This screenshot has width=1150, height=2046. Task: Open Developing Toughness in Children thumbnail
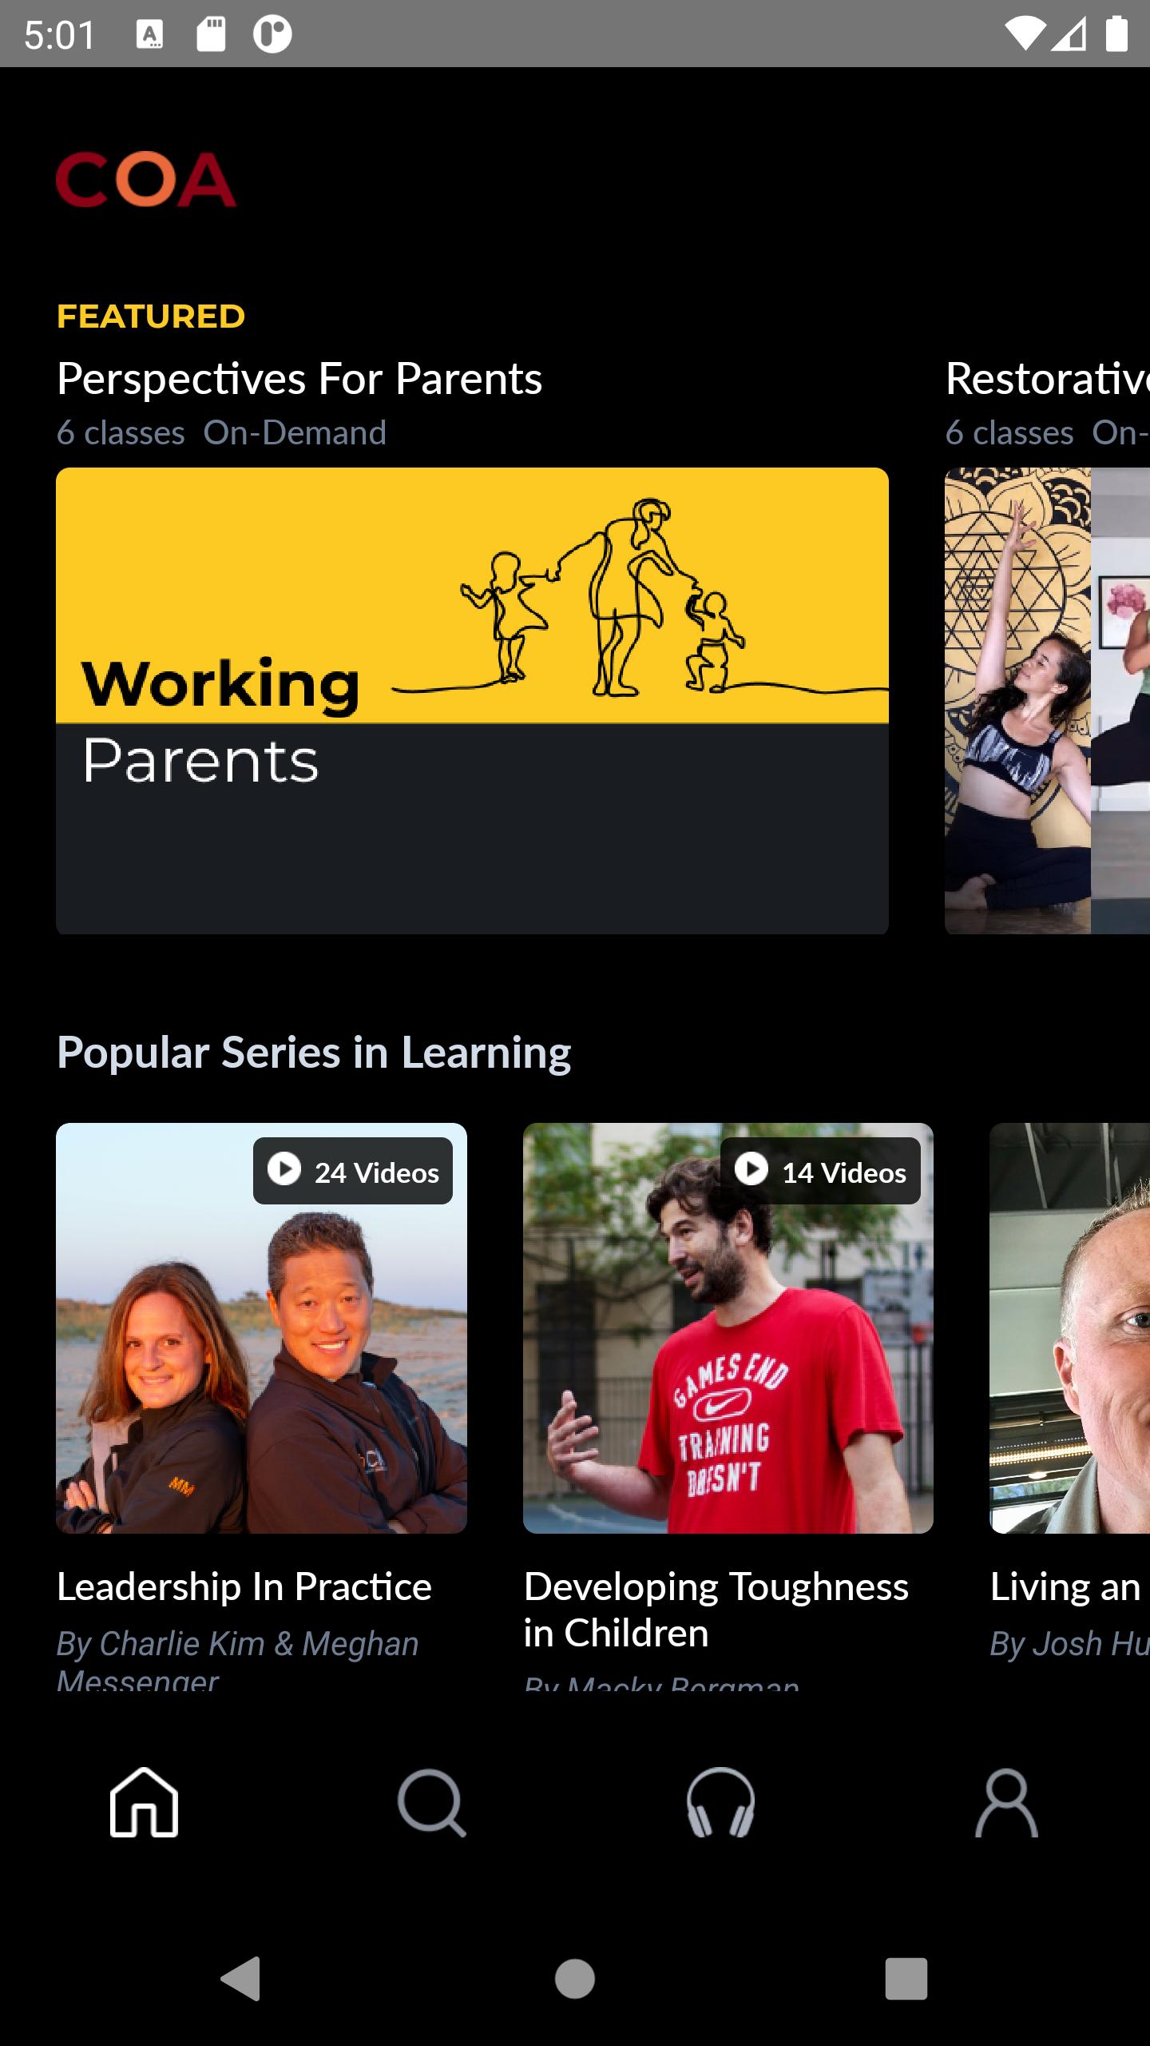[728, 1328]
